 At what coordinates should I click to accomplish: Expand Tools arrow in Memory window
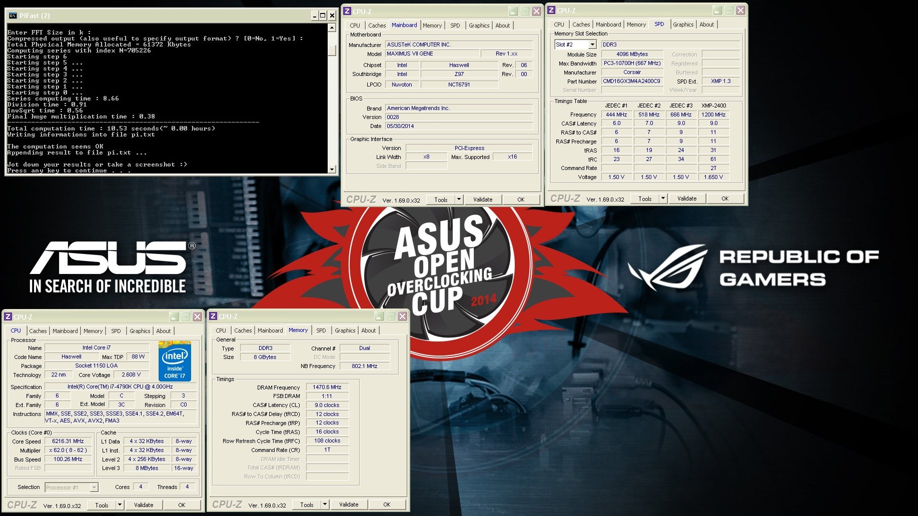(325, 504)
